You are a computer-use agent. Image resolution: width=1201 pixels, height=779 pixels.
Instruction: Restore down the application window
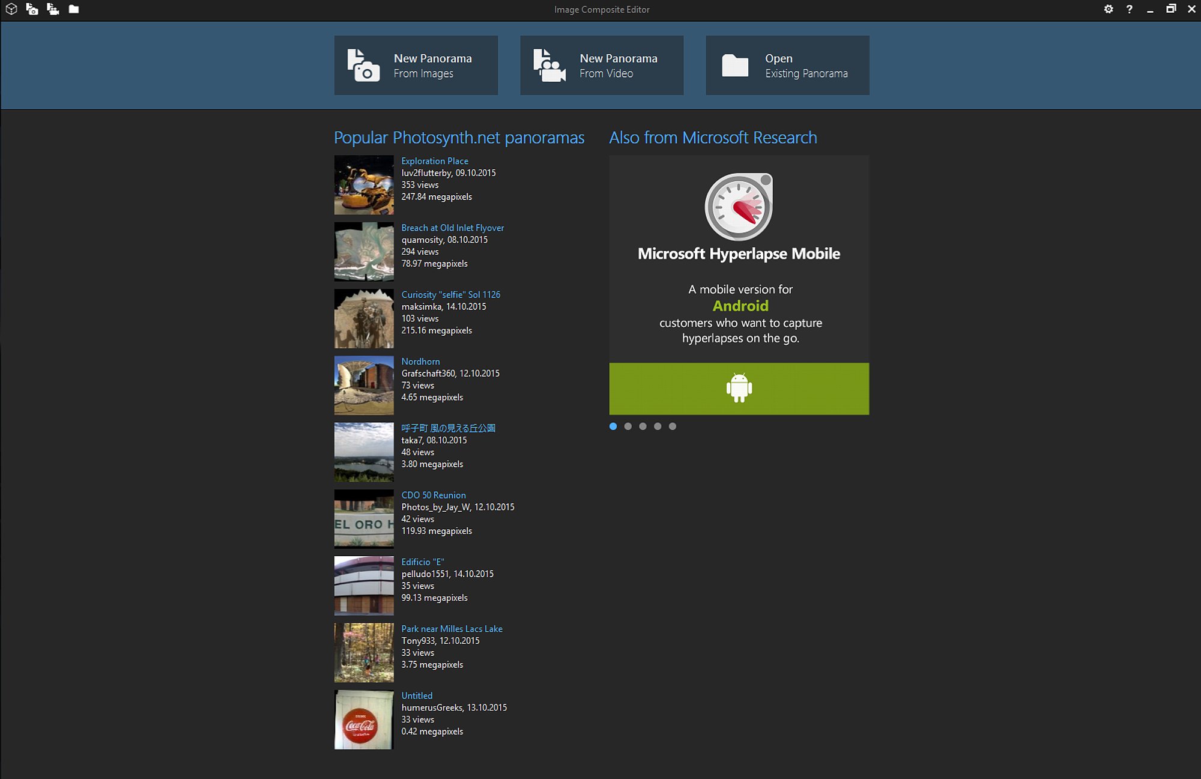pyautogui.click(x=1171, y=9)
